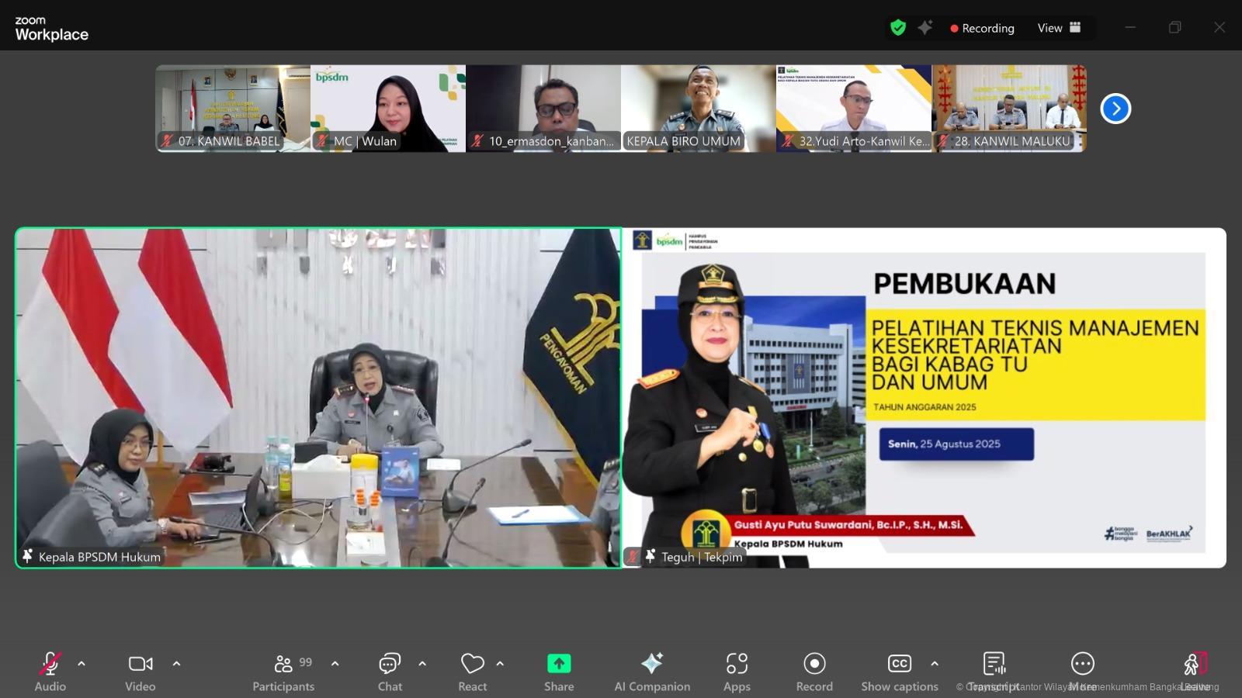Click the React heart icon
Screen dimensions: 1242x698
(472, 671)
